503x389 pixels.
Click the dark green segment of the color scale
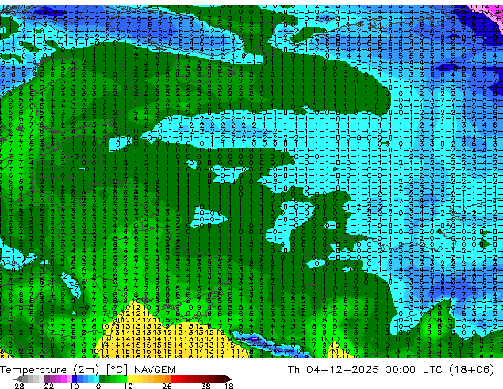pos(102,379)
